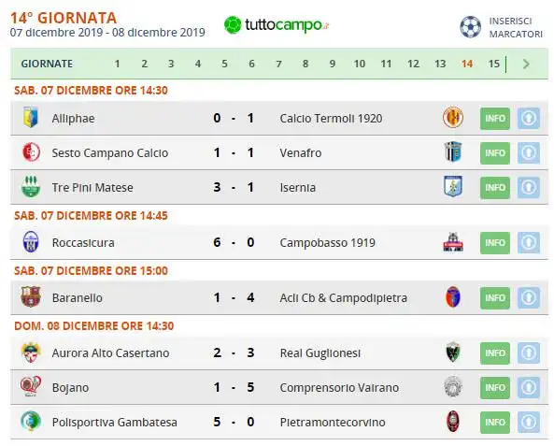Screen dimensions: 554x446
Task: Open Sesto Campano Calcio team link
Action: tap(110, 152)
